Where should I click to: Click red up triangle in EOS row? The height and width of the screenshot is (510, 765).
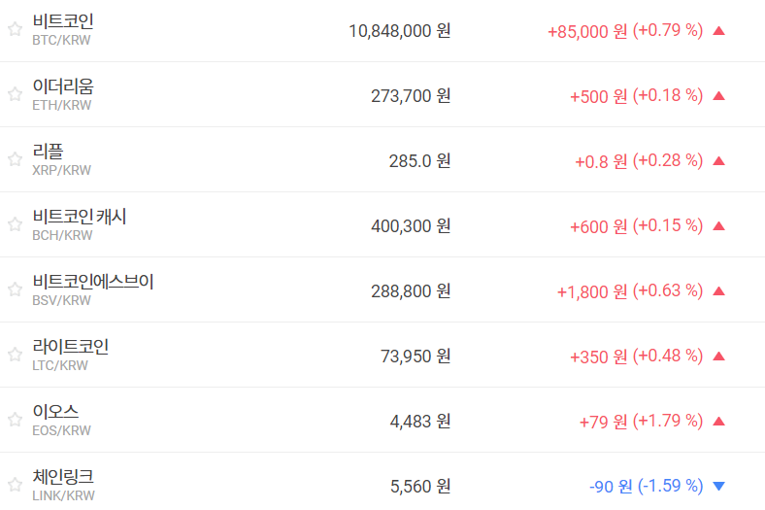[x=718, y=421]
